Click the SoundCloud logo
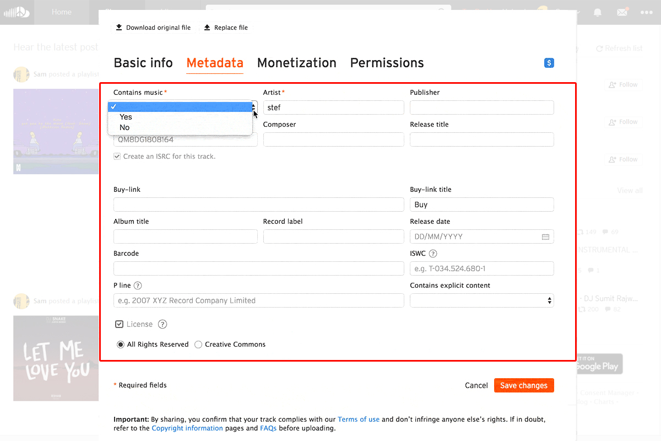 point(17,12)
